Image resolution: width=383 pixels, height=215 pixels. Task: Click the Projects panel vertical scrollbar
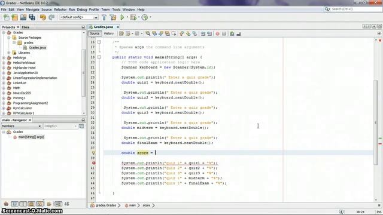(84, 72)
